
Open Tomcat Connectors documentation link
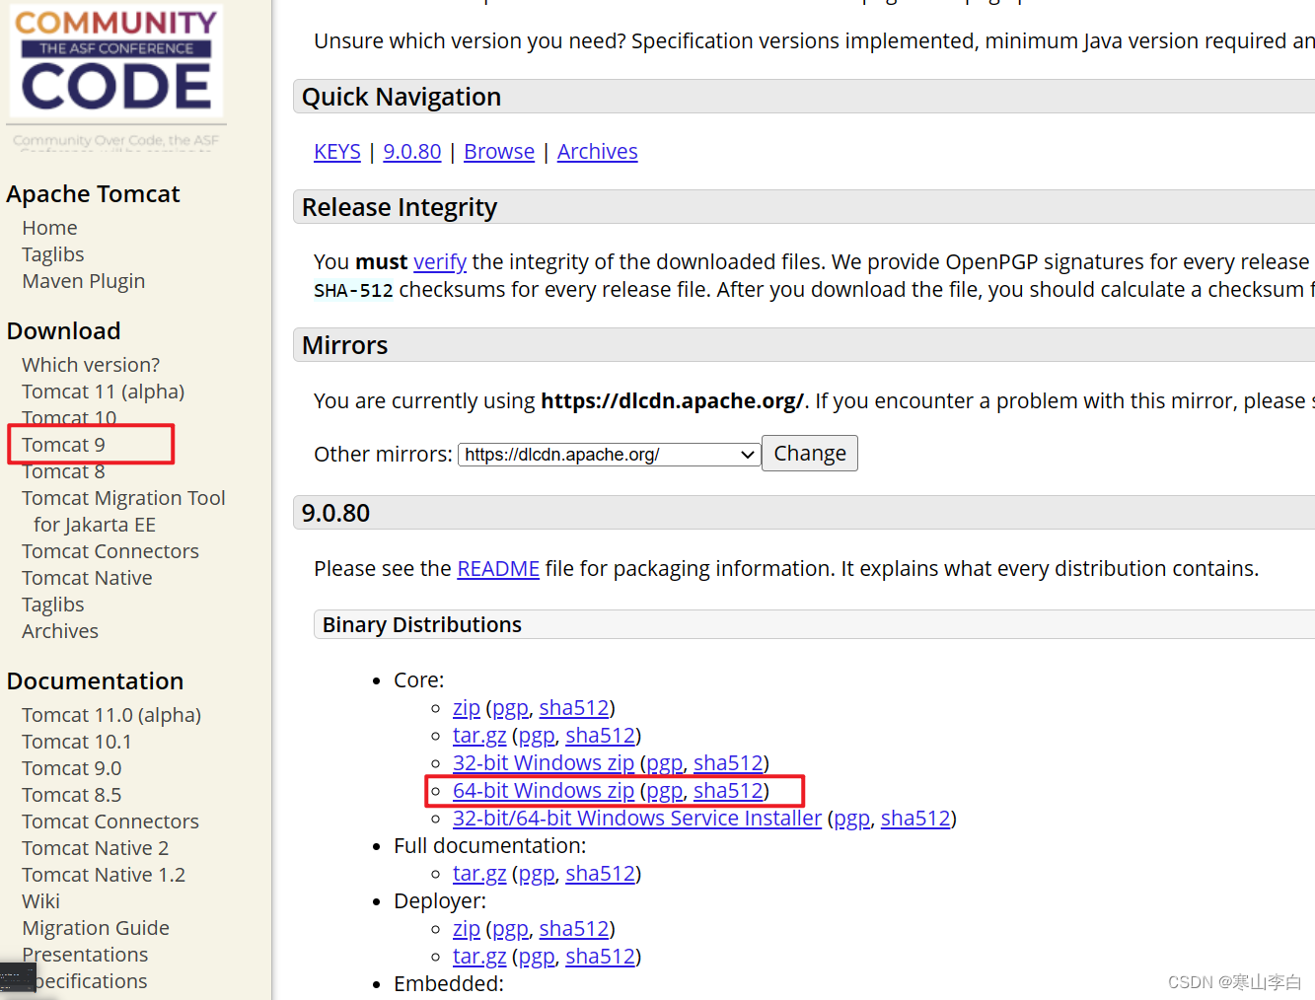(x=110, y=821)
